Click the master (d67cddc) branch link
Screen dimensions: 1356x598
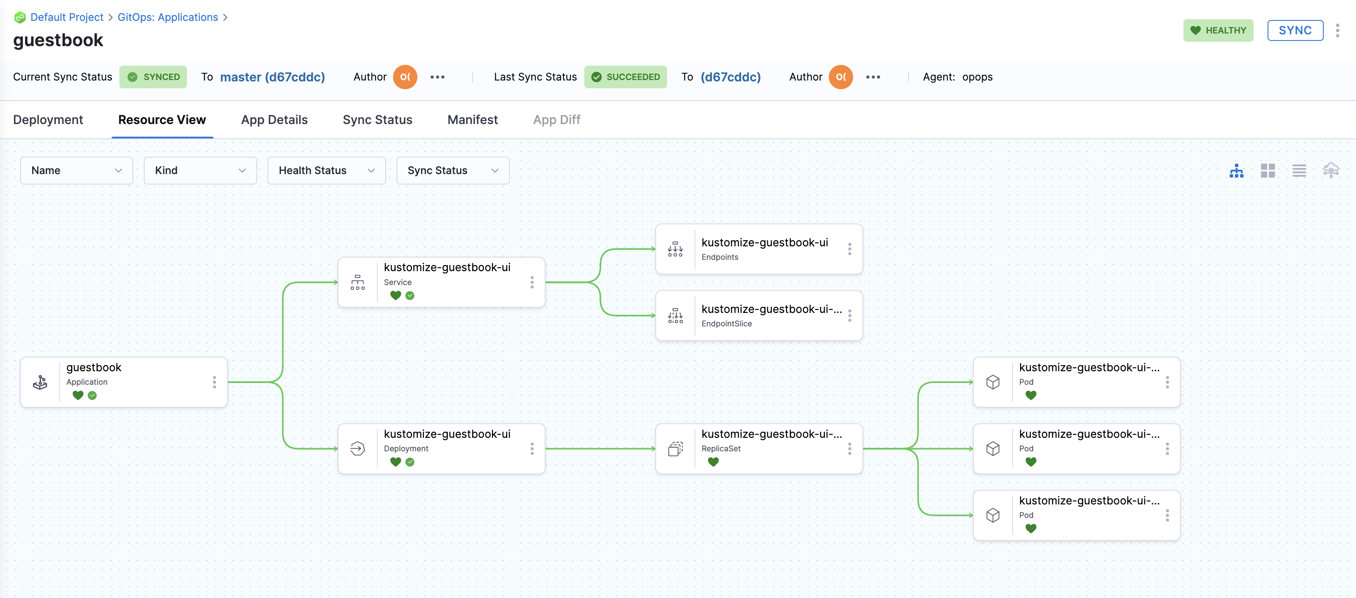pyautogui.click(x=272, y=76)
